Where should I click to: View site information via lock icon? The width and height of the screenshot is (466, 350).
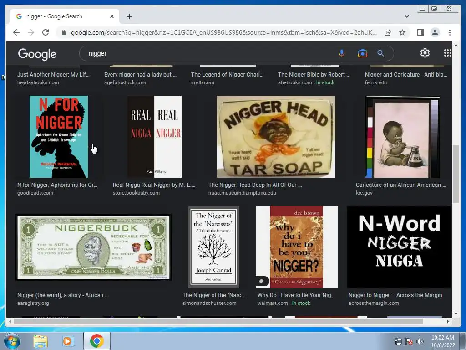coord(64,32)
